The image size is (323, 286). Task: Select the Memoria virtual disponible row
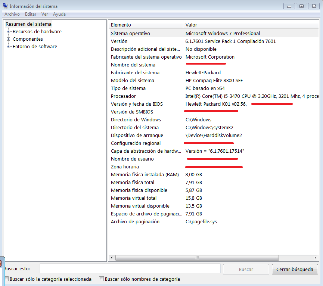tap(214, 206)
